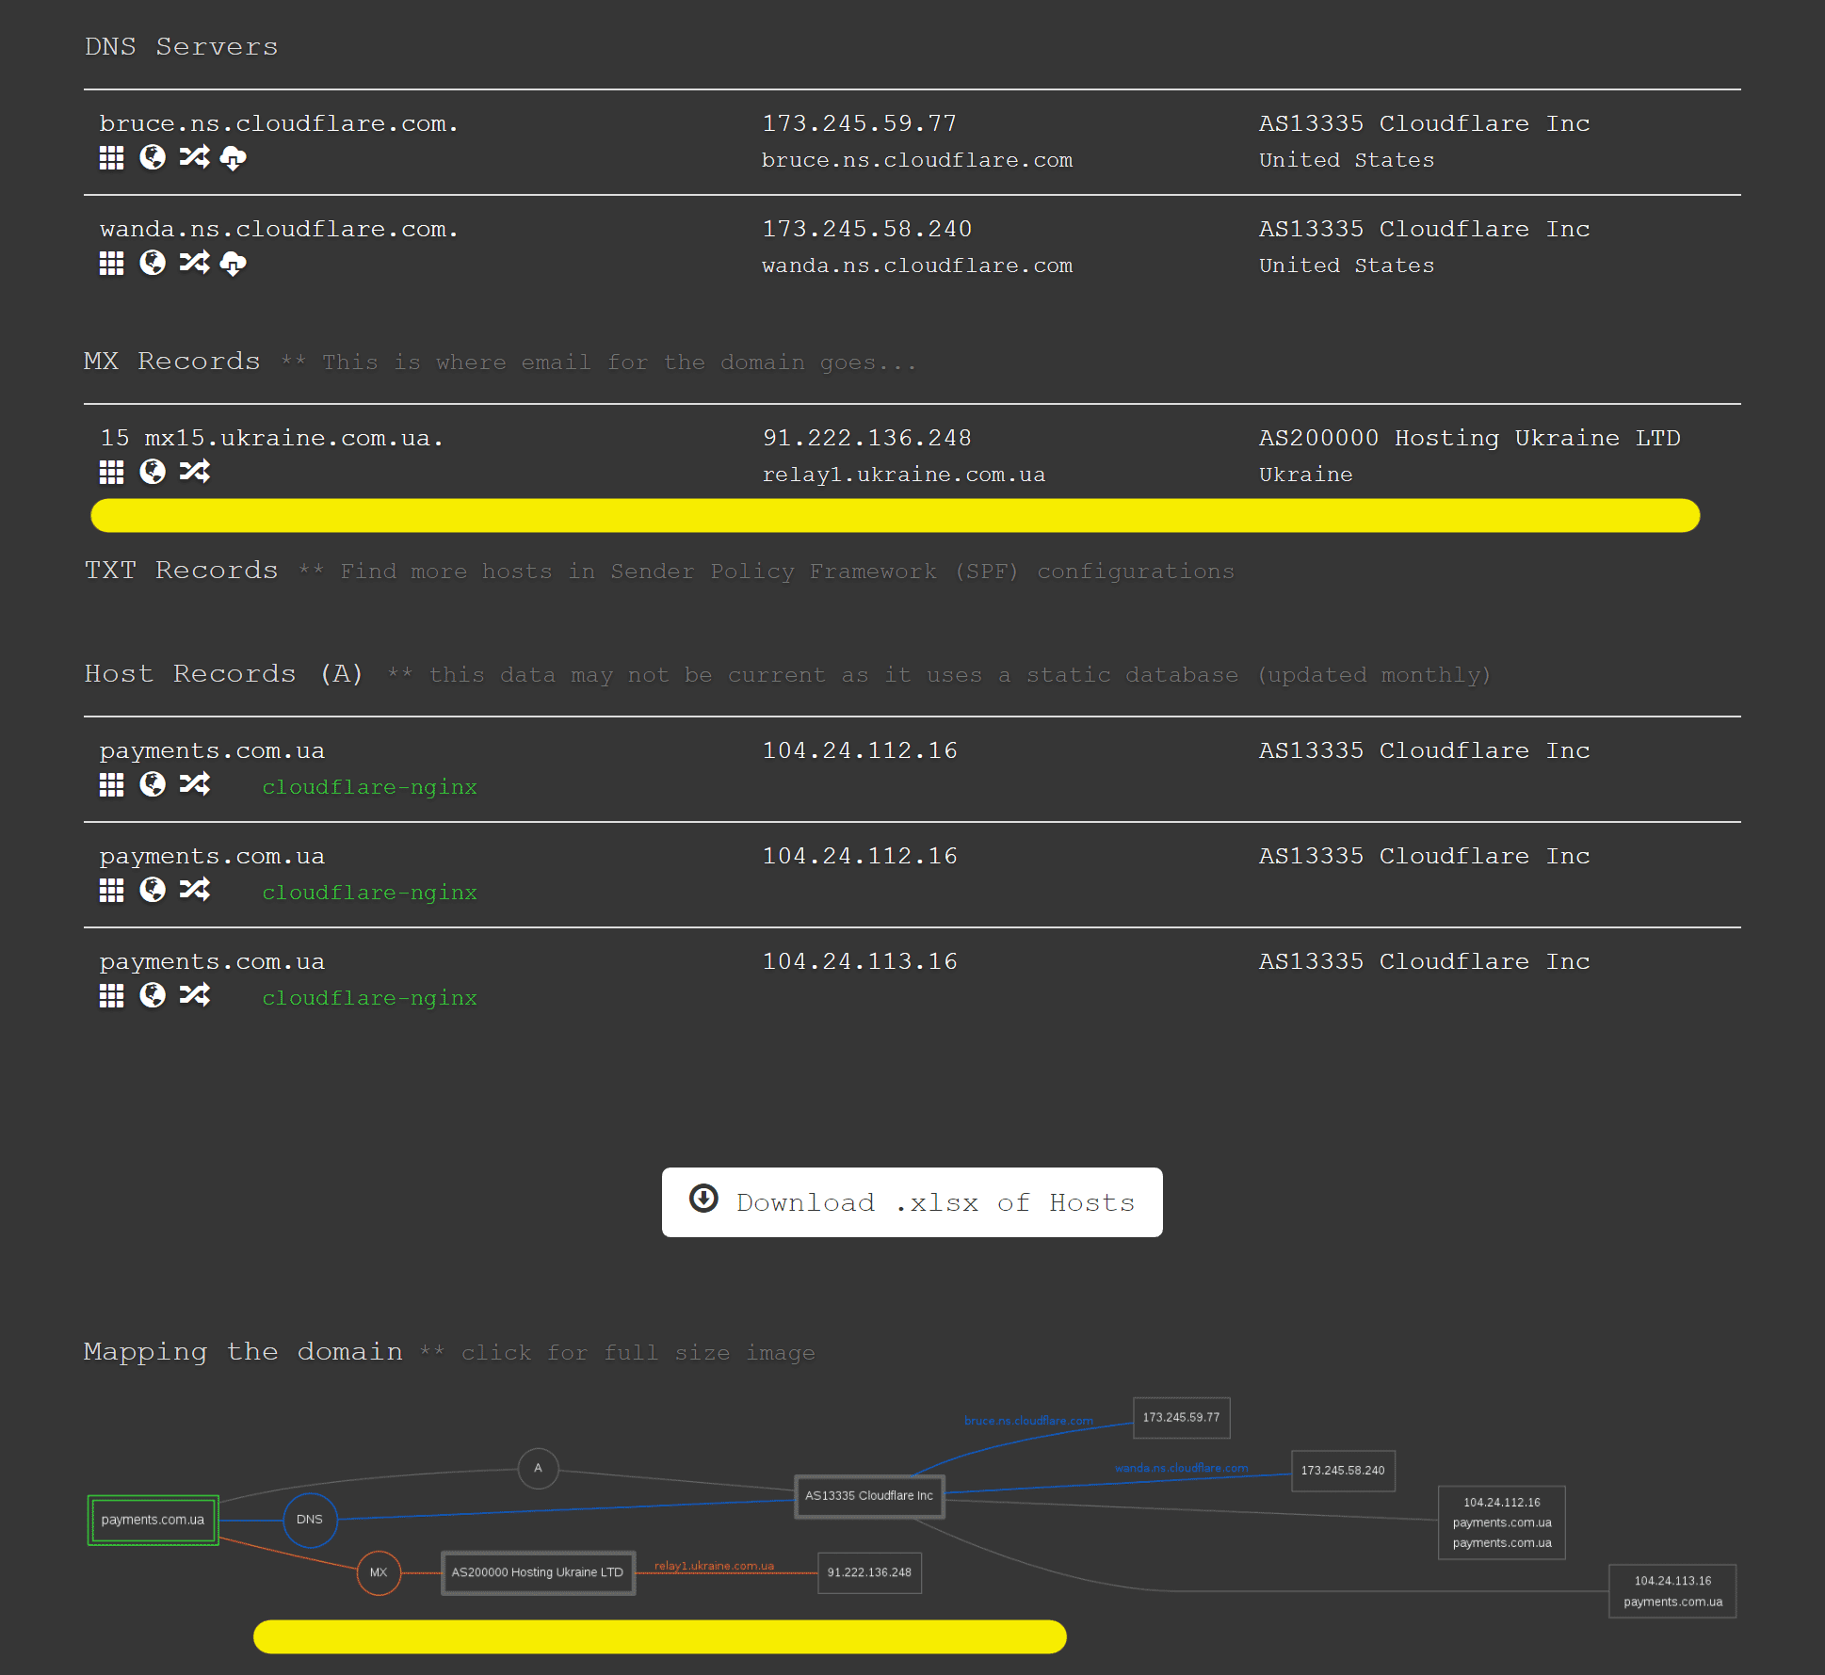Click the grid icon under mx15.ukraine.com.ua
Viewport: 1825px width, 1675px height.
click(111, 473)
